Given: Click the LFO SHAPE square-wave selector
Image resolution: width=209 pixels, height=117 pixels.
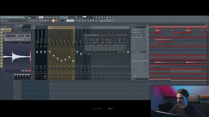Looking at the screenshot, I should (115, 40).
